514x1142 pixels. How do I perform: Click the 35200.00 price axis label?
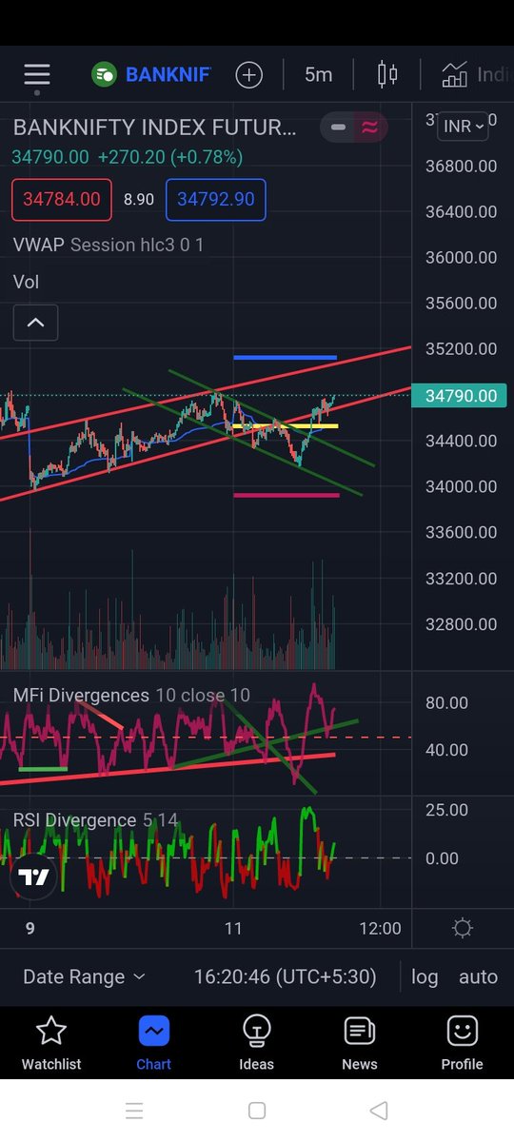[461, 349]
